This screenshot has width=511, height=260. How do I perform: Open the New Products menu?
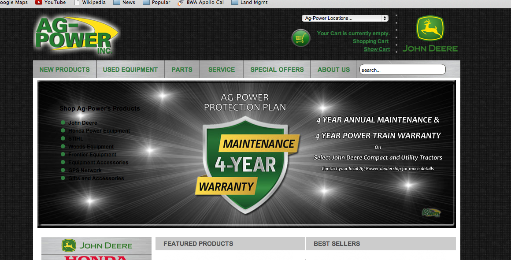pos(64,69)
